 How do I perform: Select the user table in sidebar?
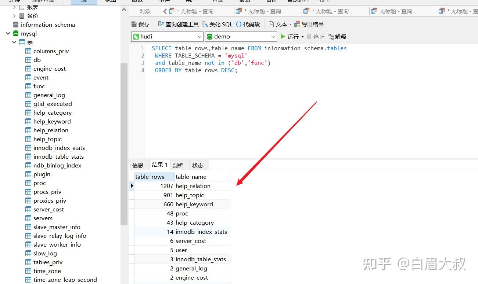(181, 250)
